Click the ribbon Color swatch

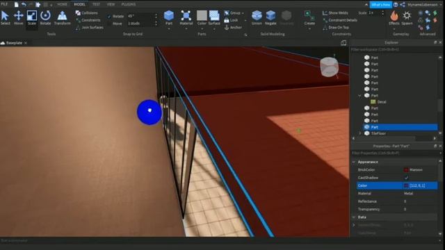[x=202, y=15]
